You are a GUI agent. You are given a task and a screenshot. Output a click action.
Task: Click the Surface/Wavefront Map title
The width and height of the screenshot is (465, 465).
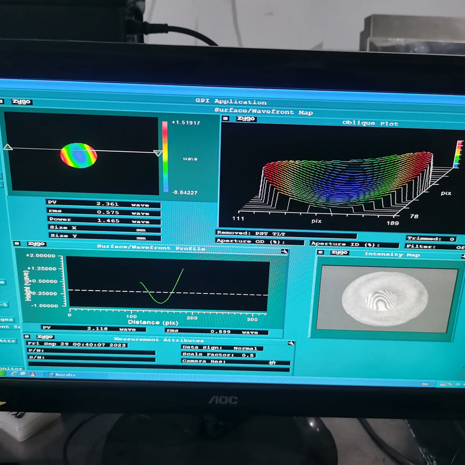(x=264, y=112)
